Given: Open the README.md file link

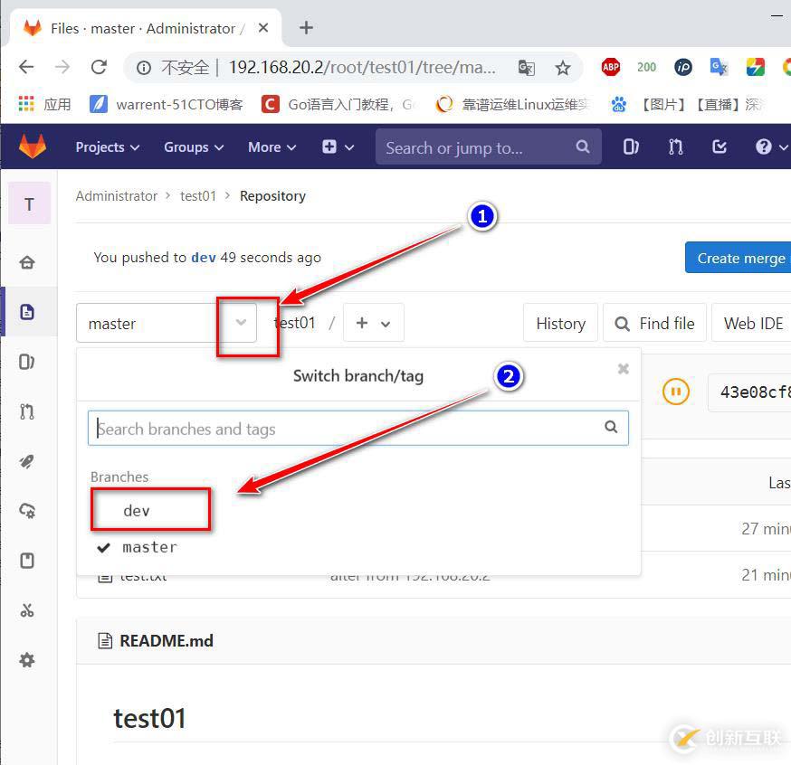Looking at the screenshot, I should (167, 641).
